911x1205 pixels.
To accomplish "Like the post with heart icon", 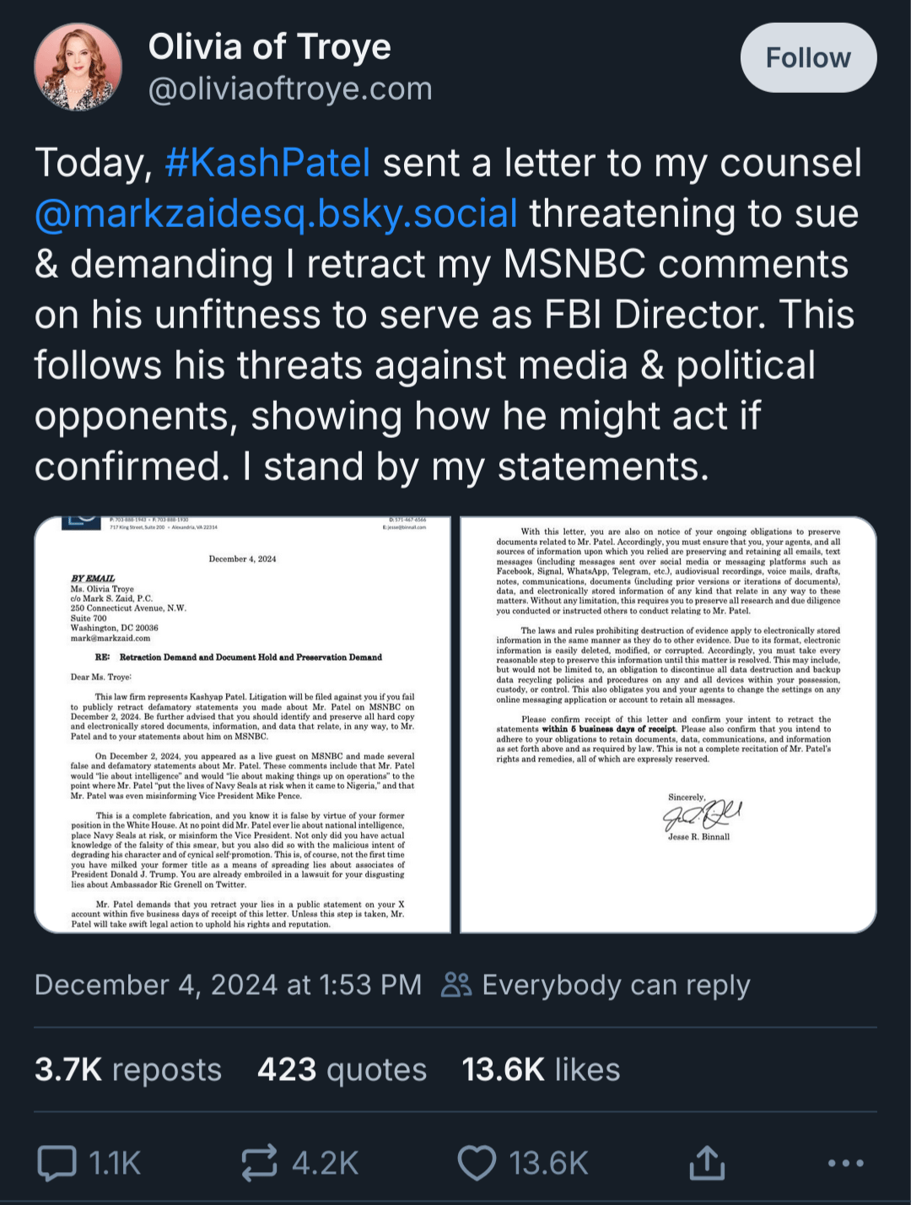I will click(x=477, y=1163).
